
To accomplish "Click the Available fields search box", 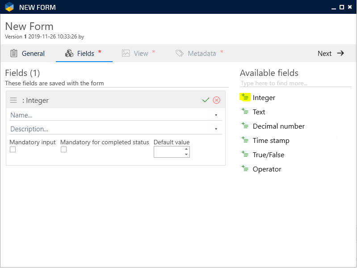I will pyautogui.click(x=295, y=84).
